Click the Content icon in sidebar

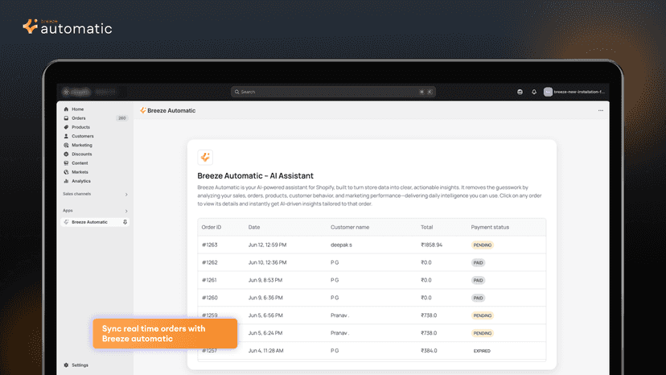tap(66, 163)
